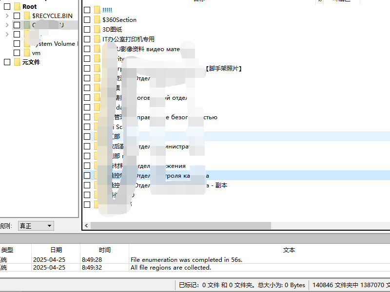Click the 8:49:28 time cell
390x292 pixels.
click(x=92, y=260)
